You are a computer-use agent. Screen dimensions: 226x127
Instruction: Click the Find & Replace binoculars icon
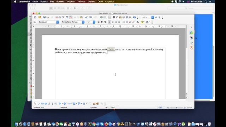click(x=114, y=17)
